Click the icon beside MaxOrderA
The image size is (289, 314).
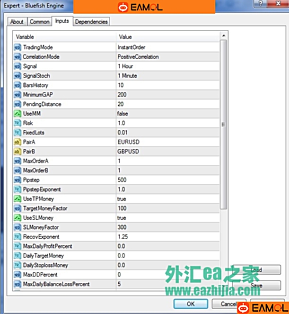tap(18, 161)
